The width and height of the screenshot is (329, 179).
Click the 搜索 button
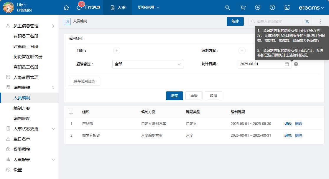174,96
